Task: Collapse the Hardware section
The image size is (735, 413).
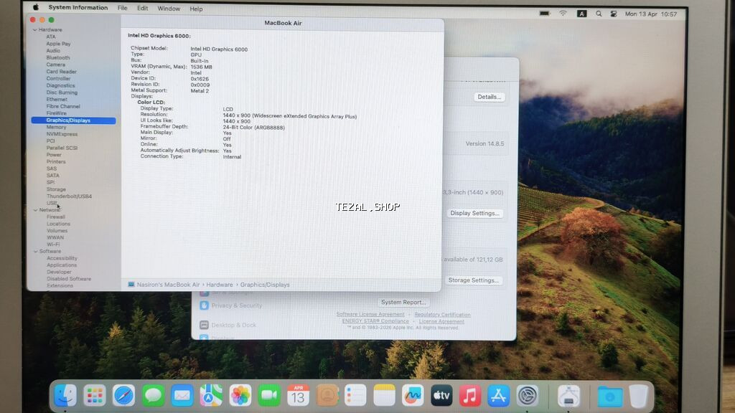Action: [34, 30]
